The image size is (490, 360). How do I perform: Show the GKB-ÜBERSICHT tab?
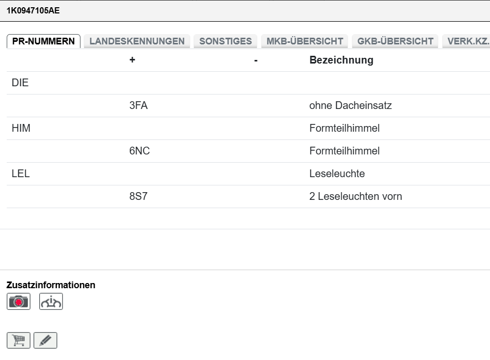pyautogui.click(x=395, y=41)
